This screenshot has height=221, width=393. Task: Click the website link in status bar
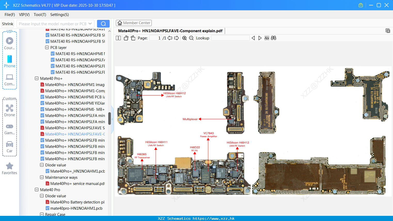[214, 218]
